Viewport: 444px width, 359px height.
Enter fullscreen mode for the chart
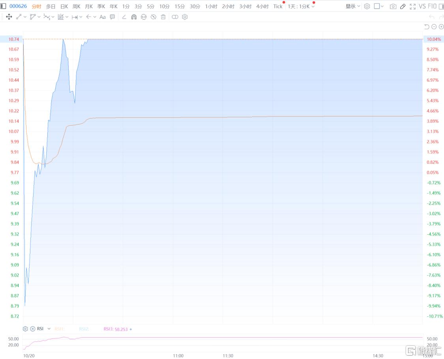click(x=412, y=6)
